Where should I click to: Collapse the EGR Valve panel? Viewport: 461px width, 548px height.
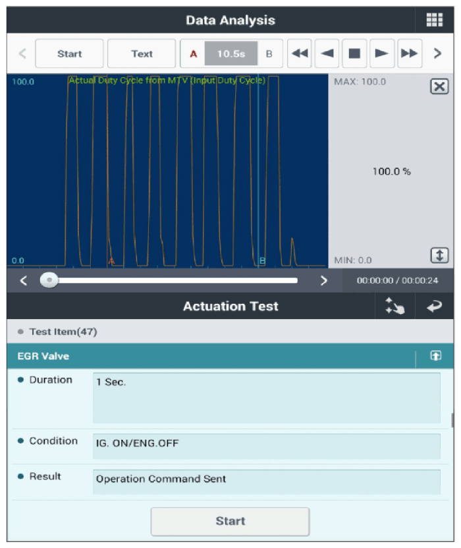(x=435, y=356)
